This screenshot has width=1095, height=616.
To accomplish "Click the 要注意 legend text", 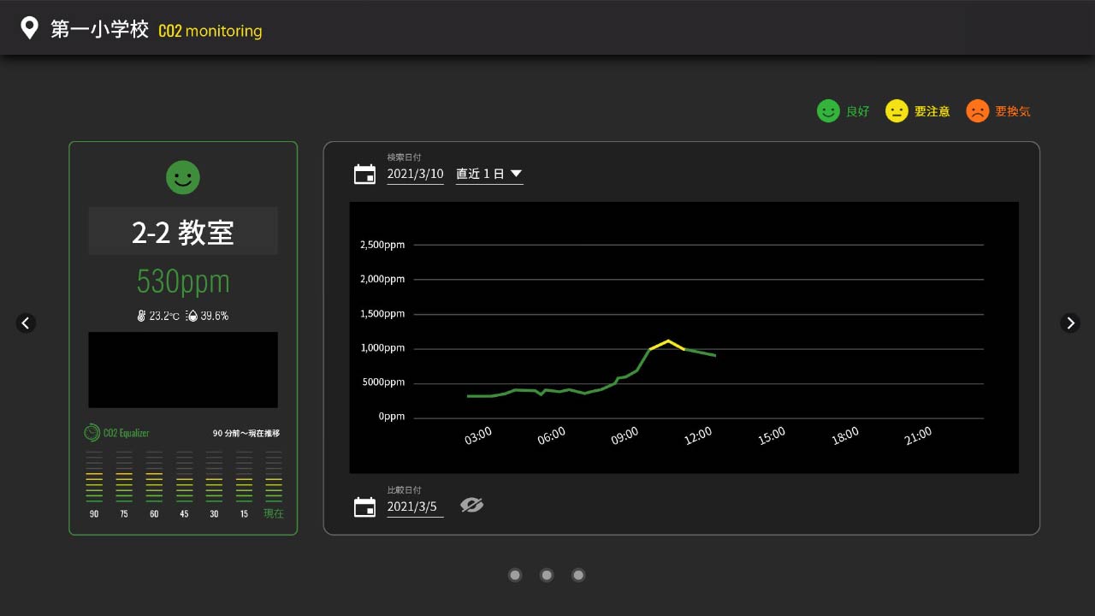I will pyautogui.click(x=932, y=112).
